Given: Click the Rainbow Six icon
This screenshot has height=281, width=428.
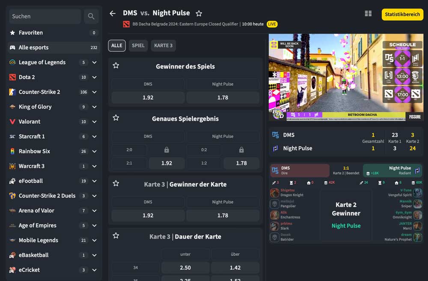Looking at the screenshot, I should point(12,151).
